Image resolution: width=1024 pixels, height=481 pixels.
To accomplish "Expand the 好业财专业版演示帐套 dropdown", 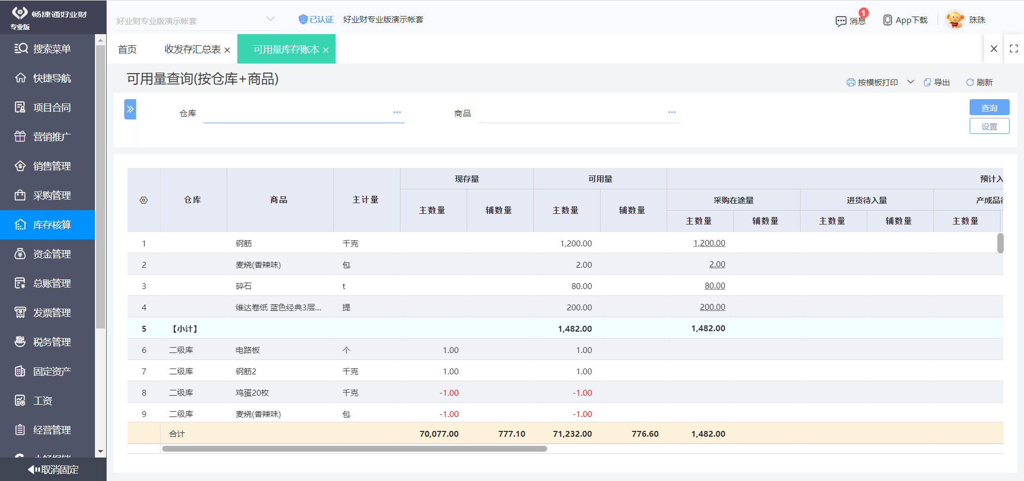I will pos(271,19).
